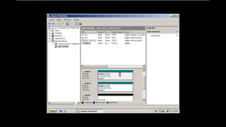The image size is (226, 127).
Task: Sort by the Durum column header
Action: 134,32
